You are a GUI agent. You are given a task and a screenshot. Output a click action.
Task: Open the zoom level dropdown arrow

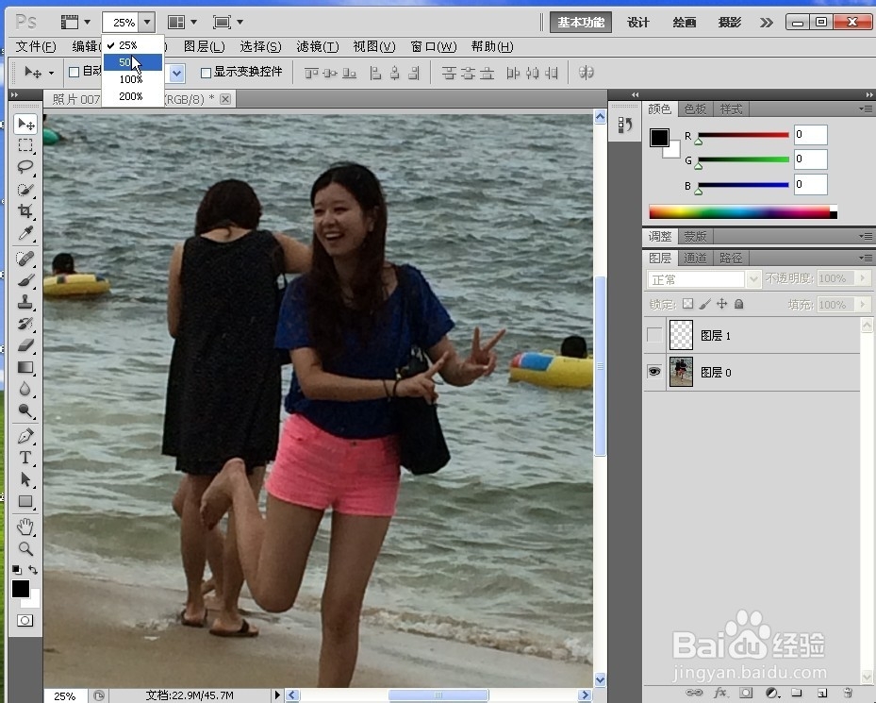[147, 23]
